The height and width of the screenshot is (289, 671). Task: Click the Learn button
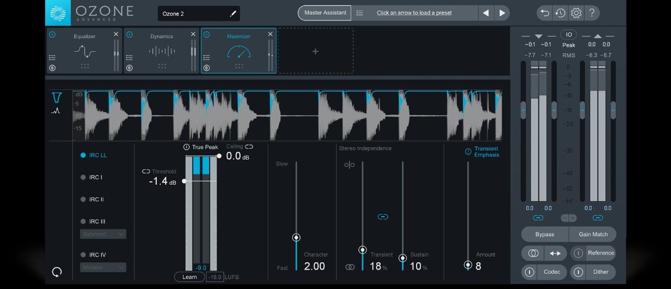click(x=189, y=277)
